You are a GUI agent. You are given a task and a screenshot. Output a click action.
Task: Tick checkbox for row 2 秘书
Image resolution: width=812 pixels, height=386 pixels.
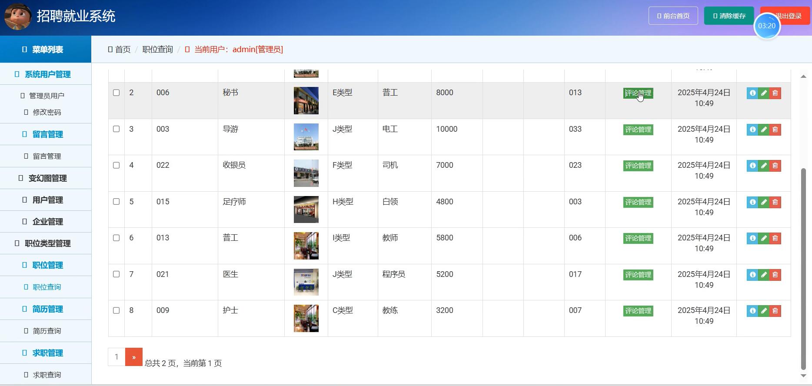point(116,93)
